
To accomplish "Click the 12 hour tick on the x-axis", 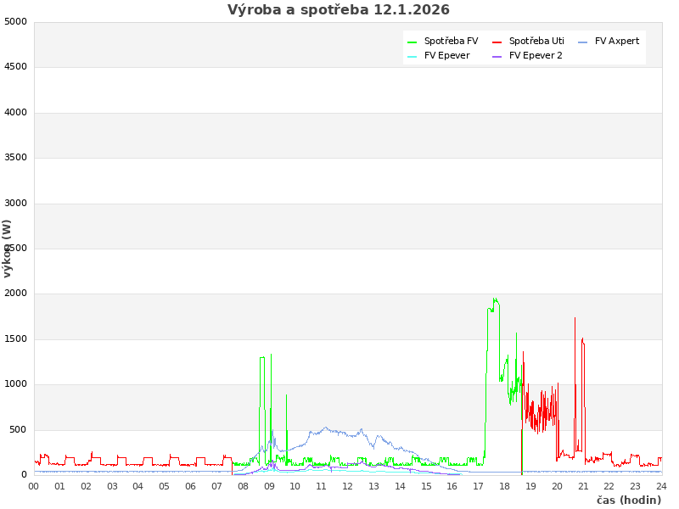I will point(347,486).
